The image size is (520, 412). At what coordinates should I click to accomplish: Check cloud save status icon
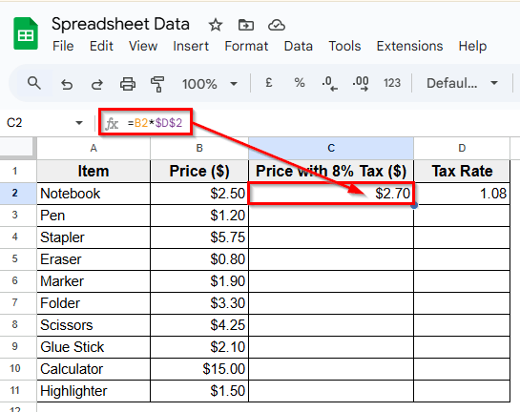[x=277, y=25]
